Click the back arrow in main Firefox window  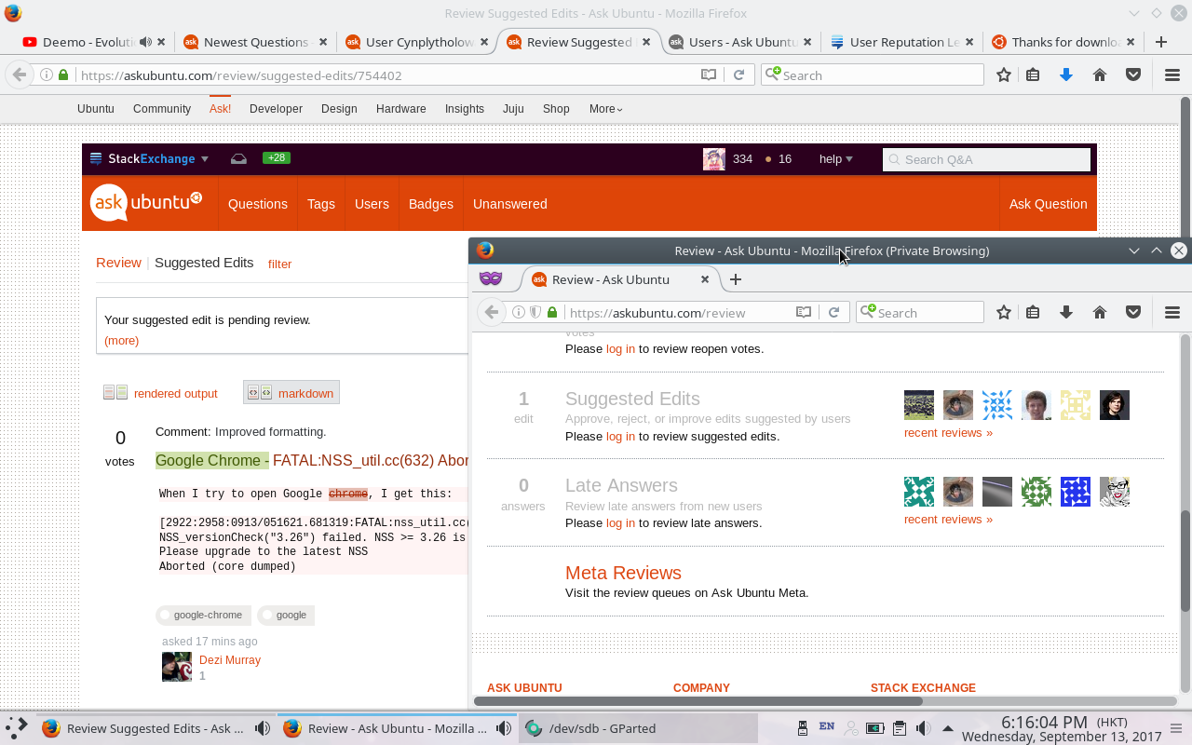click(19, 75)
